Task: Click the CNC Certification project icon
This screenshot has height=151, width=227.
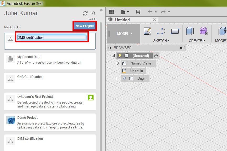Action: click(x=11, y=79)
